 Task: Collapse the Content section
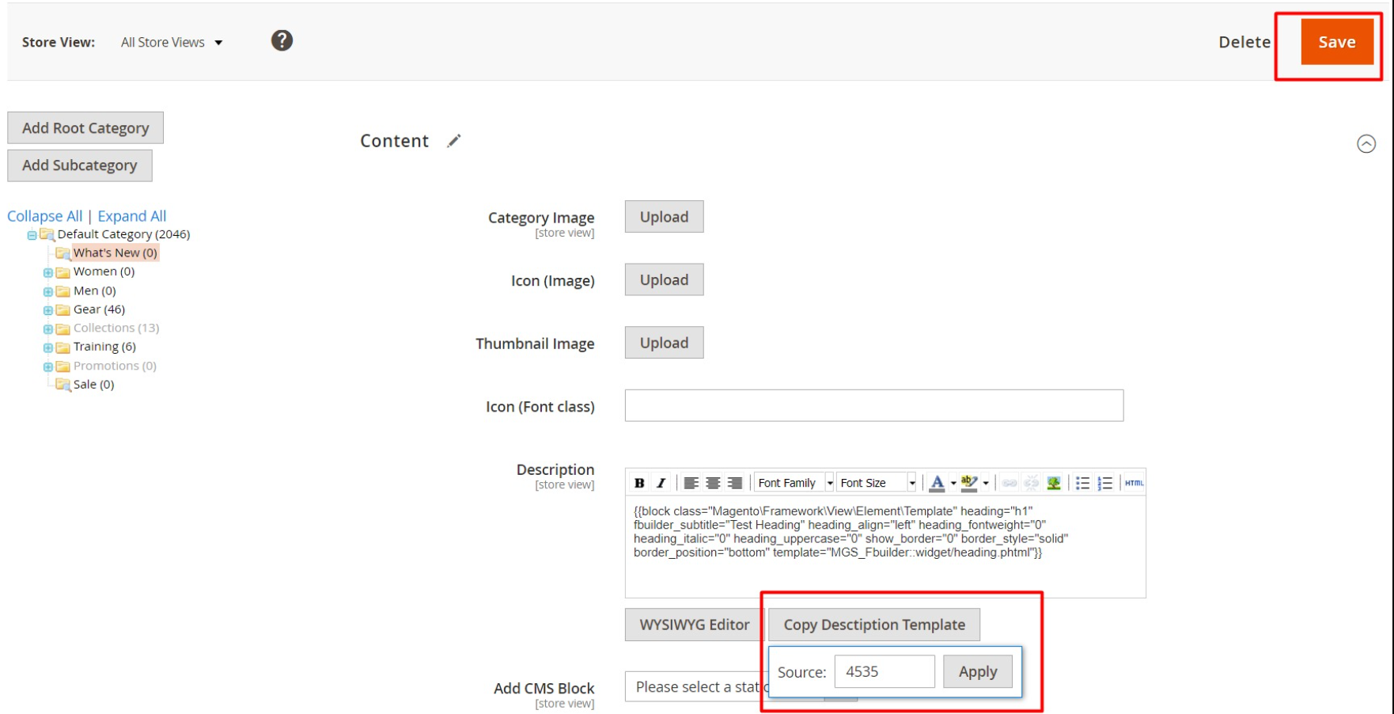pyautogui.click(x=1366, y=144)
